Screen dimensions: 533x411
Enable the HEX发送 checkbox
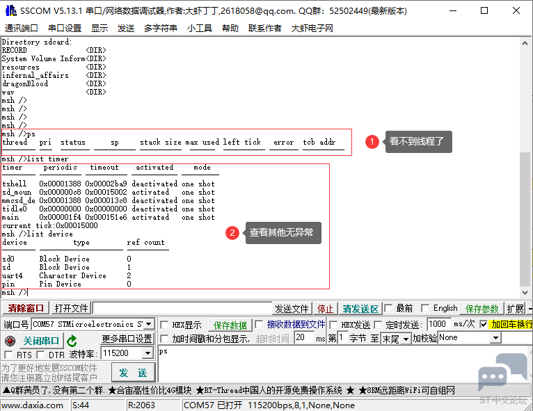tap(333, 325)
